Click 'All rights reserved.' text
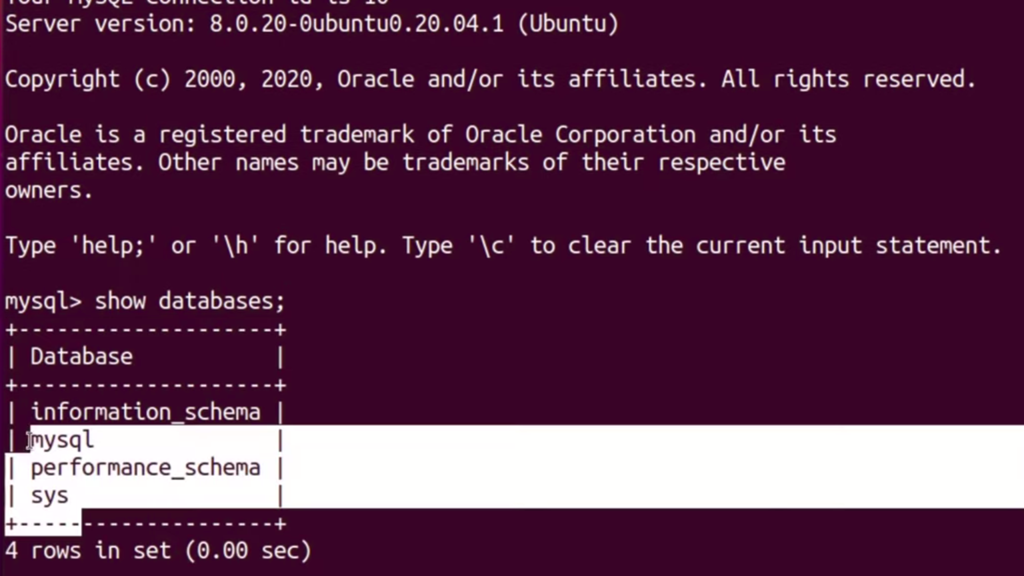This screenshot has height=576, width=1024. 848,79
